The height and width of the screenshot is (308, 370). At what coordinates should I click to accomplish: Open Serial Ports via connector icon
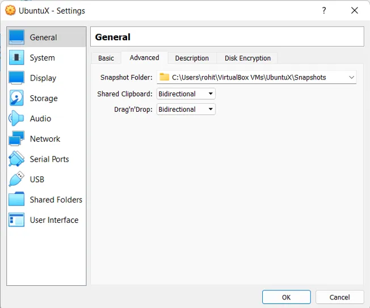point(16,159)
